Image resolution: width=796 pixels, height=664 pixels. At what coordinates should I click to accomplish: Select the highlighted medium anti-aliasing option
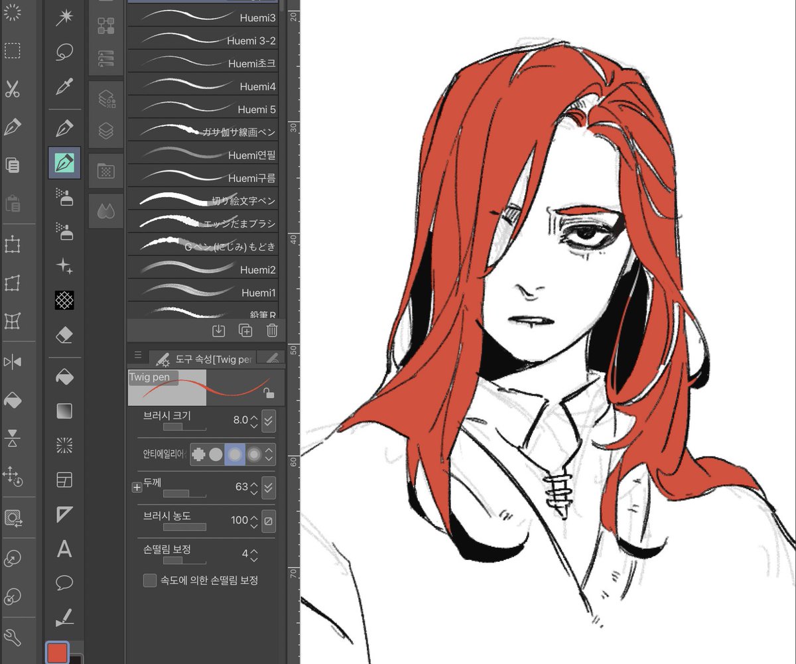(x=235, y=454)
